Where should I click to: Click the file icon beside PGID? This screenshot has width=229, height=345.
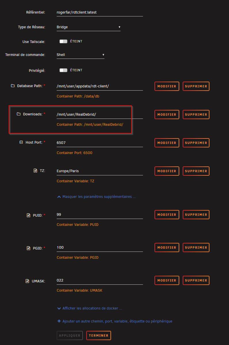[x=28, y=248]
